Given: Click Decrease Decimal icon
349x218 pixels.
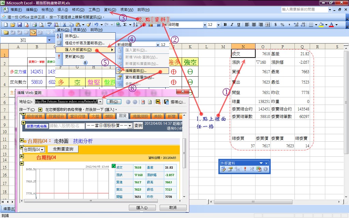Looking at the screenshot, I should [x=303, y=25].
